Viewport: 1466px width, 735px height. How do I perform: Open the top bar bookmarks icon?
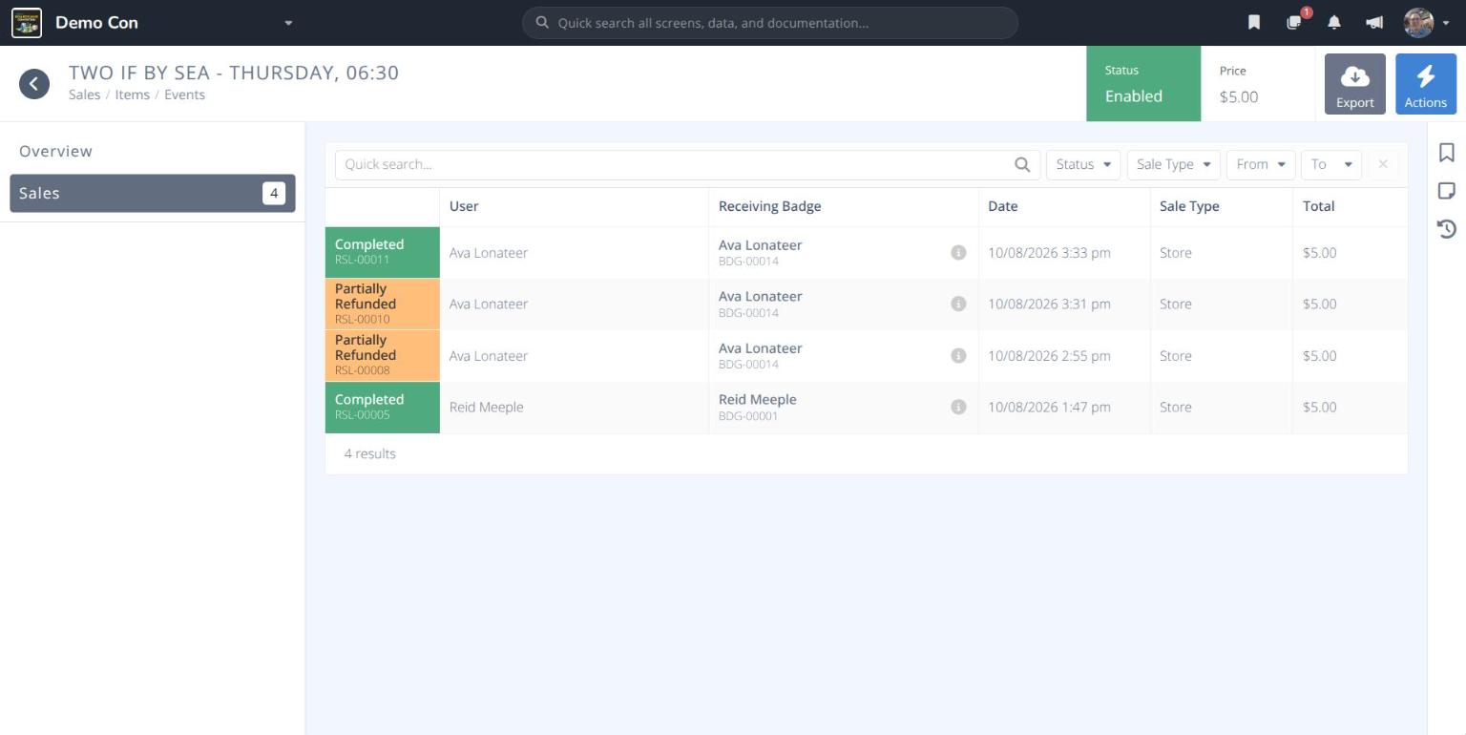(1254, 23)
